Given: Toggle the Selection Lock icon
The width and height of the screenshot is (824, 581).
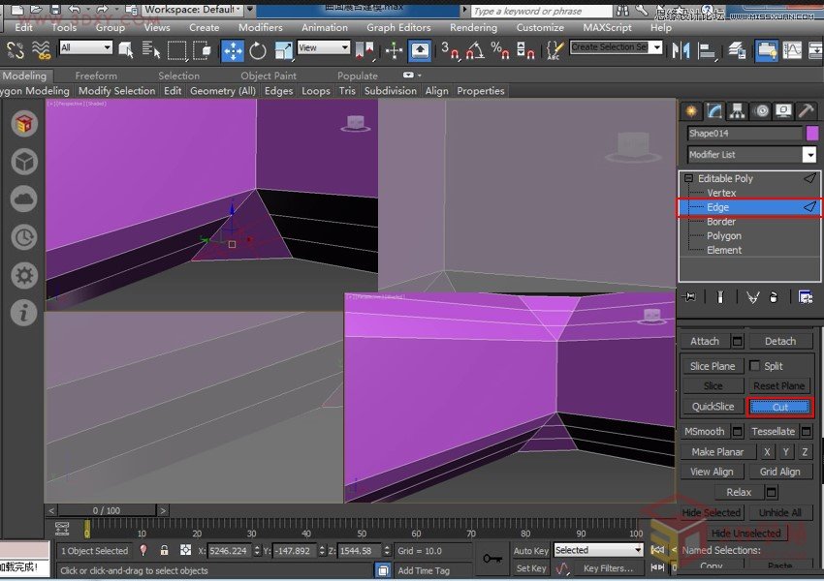Looking at the screenshot, I should pyautogui.click(x=165, y=550).
